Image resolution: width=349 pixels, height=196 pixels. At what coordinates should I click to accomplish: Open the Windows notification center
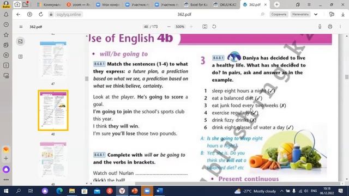coord(341,191)
